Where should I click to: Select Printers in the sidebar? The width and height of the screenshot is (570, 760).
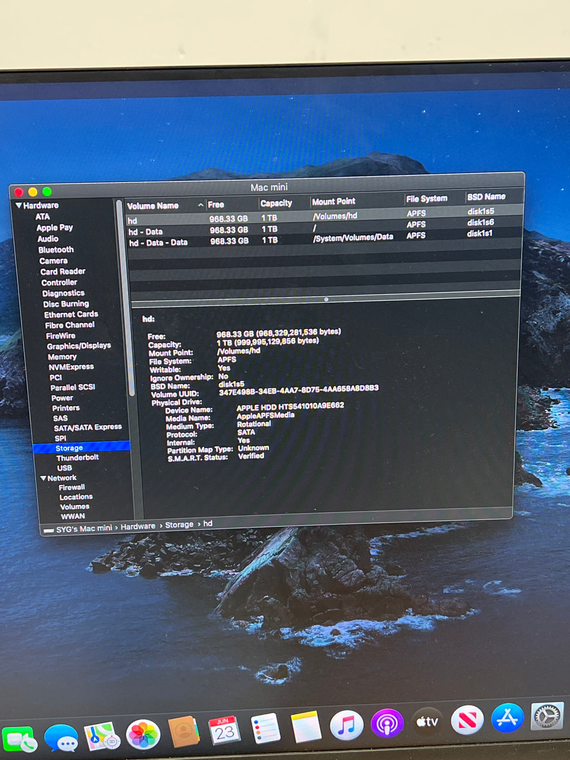65,408
